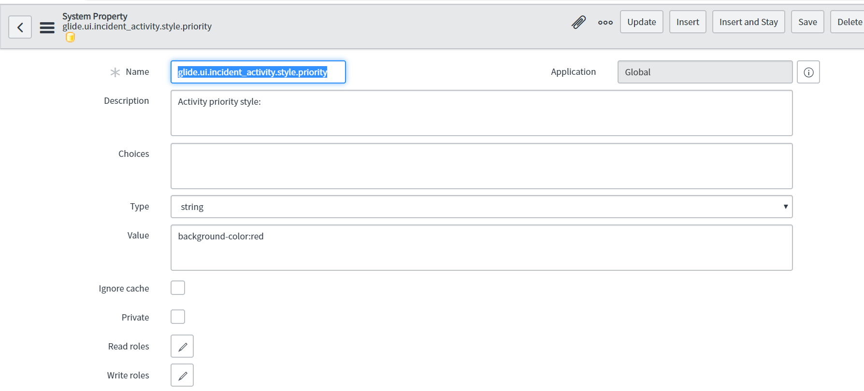864x391 pixels.
Task: Enable the Ignore cache checkbox
Action: click(178, 288)
